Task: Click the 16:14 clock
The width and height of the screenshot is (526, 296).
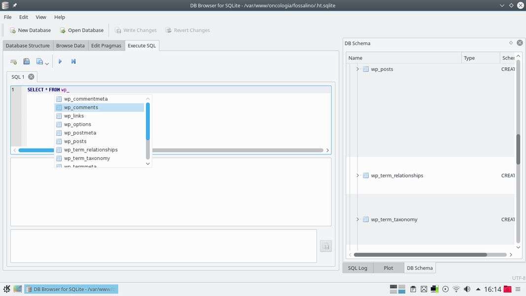Action: (492, 289)
